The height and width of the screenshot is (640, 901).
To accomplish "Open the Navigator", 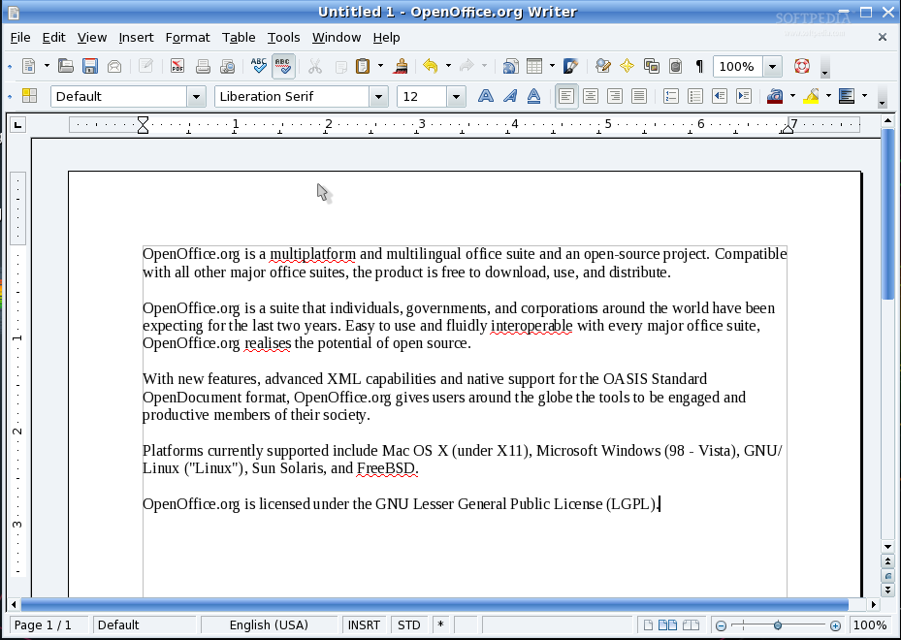I will click(626, 66).
